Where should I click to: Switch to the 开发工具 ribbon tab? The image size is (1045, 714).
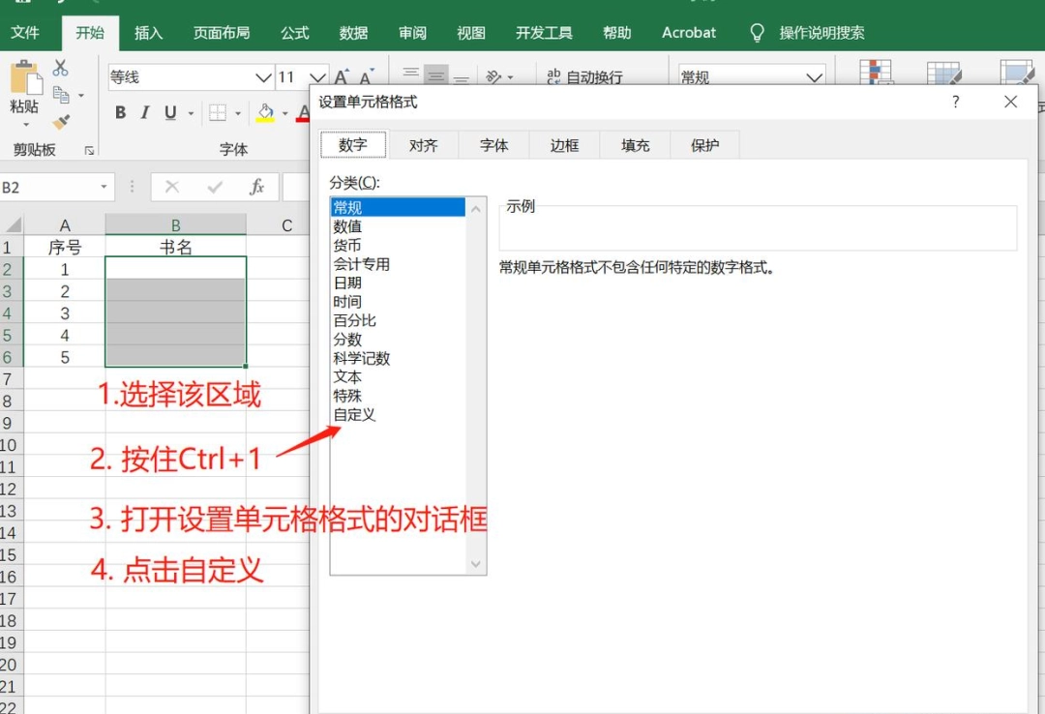[544, 33]
